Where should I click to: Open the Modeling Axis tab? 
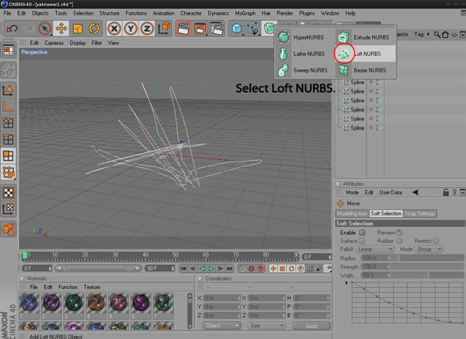pyautogui.click(x=352, y=213)
